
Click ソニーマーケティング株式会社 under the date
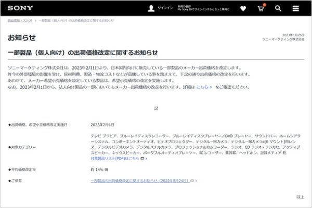tap(283, 39)
